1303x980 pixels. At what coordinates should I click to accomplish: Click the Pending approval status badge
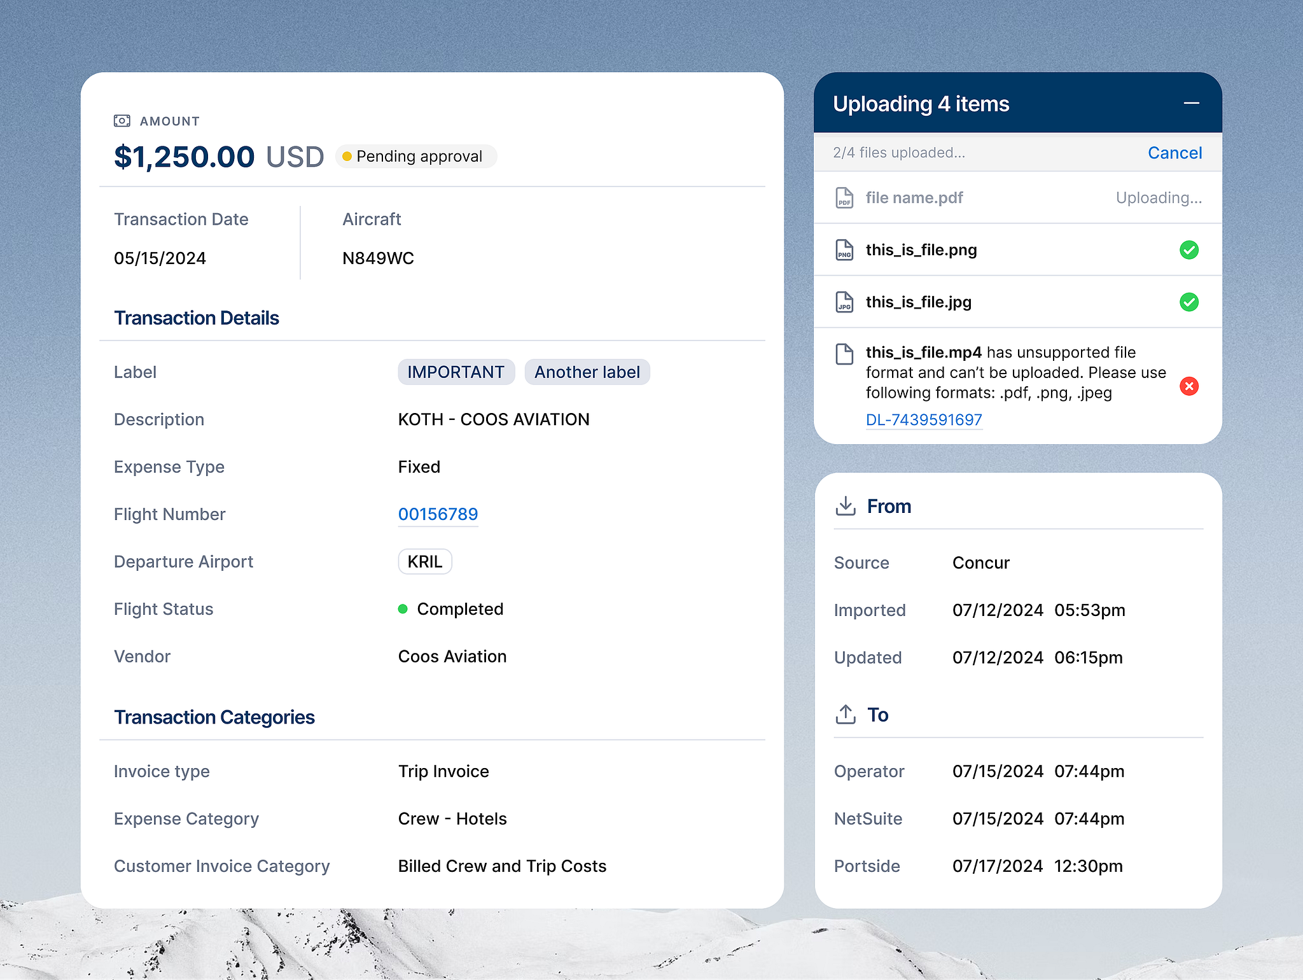(x=416, y=157)
